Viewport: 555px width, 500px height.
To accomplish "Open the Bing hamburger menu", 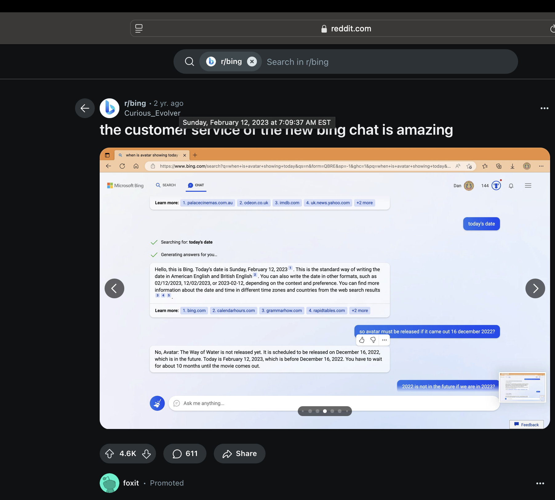I will [x=528, y=185].
